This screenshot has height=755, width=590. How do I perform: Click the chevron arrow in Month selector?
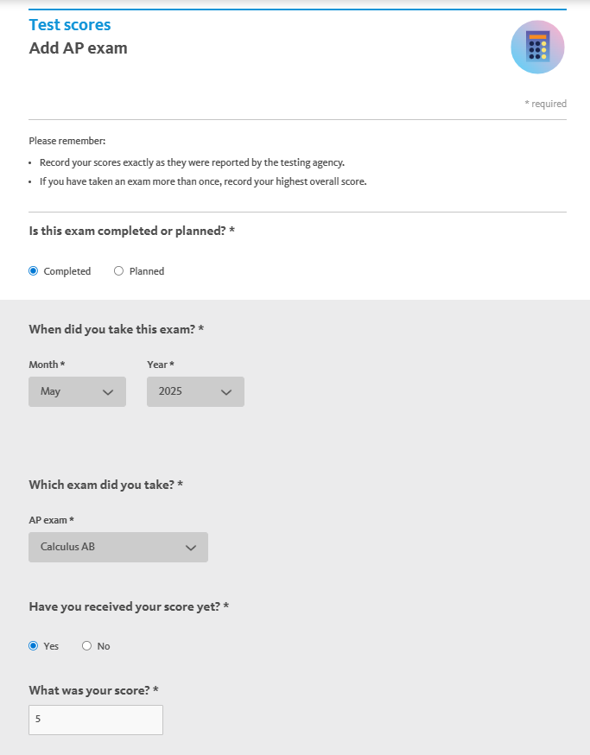108,392
